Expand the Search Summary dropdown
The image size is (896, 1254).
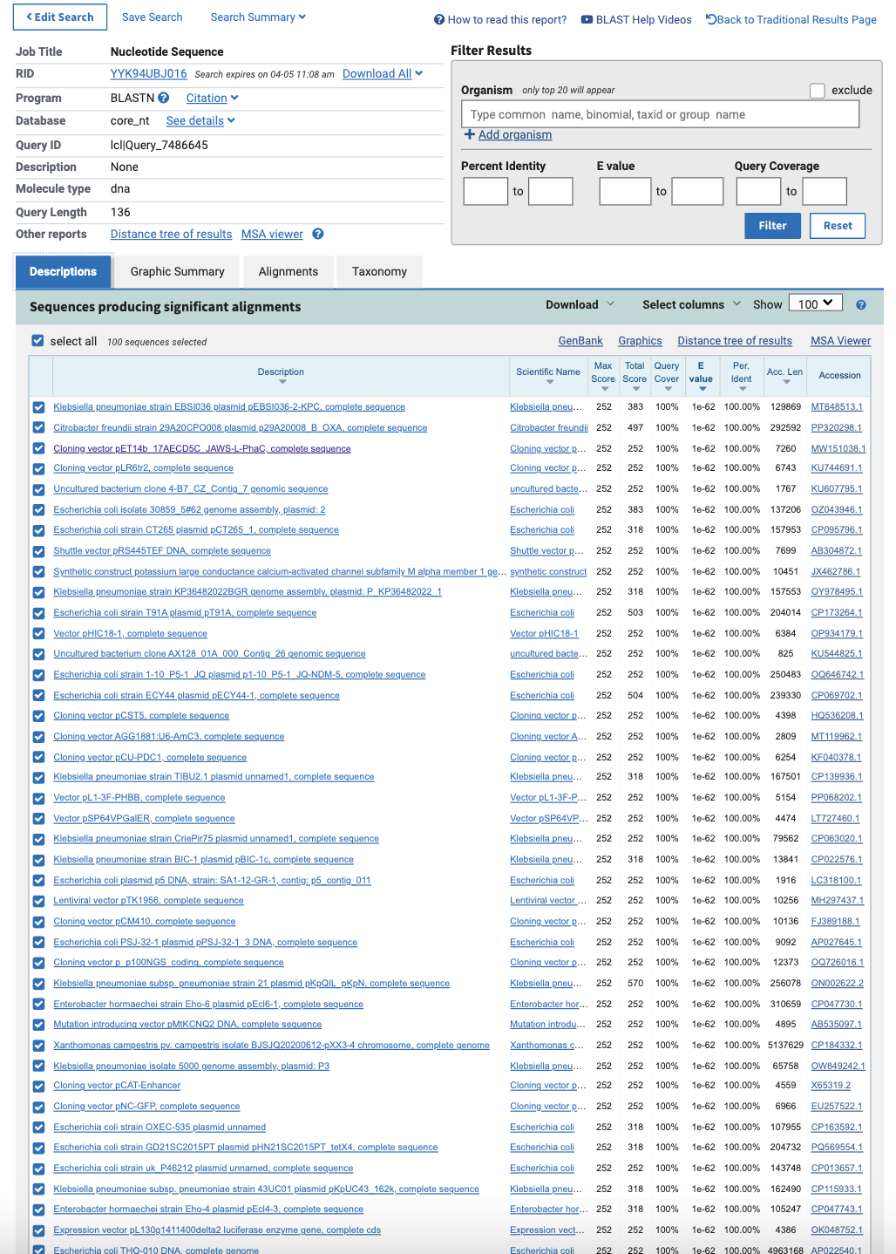[x=258, y=17]
